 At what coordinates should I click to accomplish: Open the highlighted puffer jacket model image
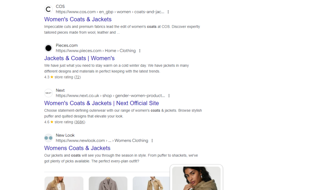click(196, 178)
